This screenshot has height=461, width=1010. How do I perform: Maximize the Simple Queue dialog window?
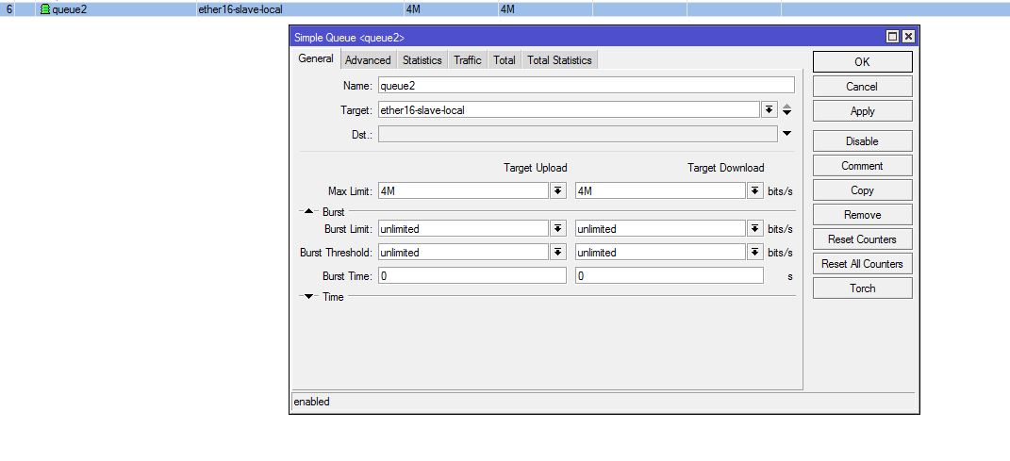[893, 37]
